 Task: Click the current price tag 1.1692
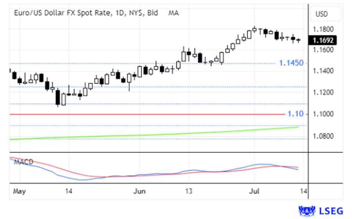click(x=323, y=40)
